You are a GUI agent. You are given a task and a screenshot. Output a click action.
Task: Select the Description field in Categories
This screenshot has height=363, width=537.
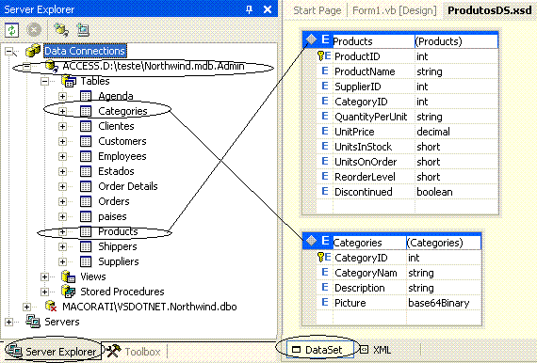pyautogui.click(x=399, y=288)
